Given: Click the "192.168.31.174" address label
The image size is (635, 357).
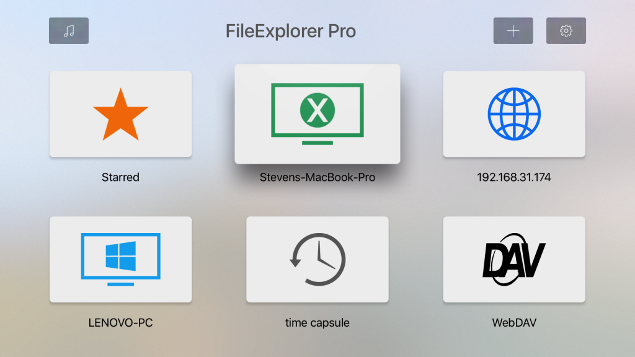Looking at the screenshot, I should [x=514, y=177].
